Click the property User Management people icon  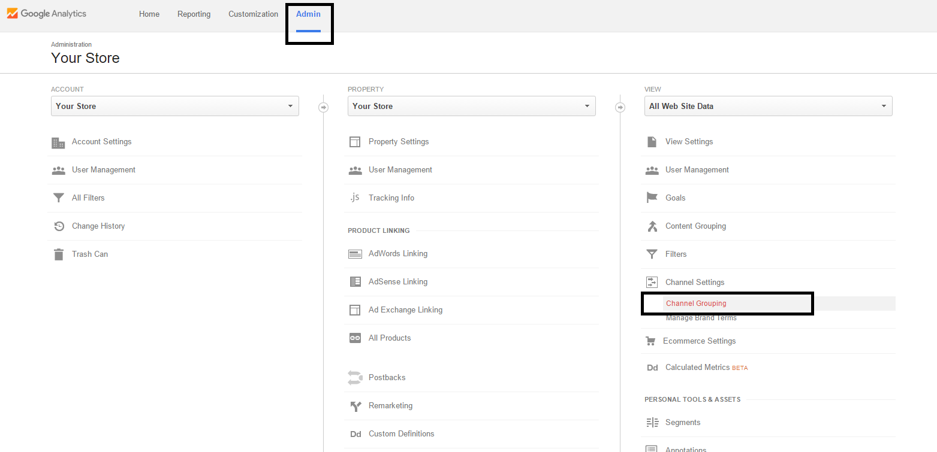[355, 170]
